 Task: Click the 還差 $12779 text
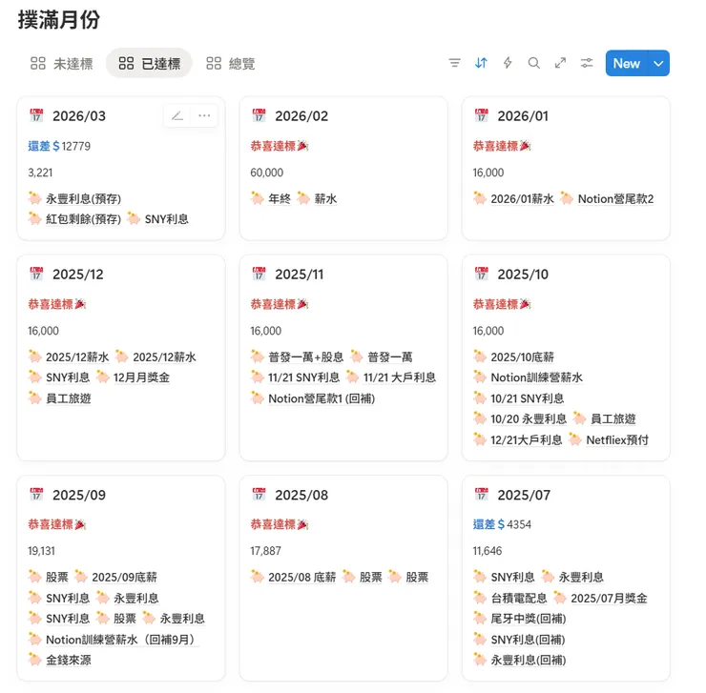[59, 146]
